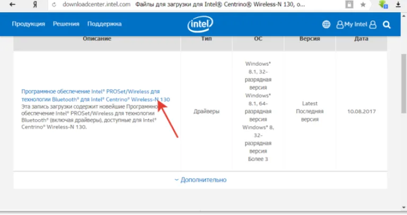Open the browser downloads arrow icon
The image size is (407, 215).
(x=398, y=4)
